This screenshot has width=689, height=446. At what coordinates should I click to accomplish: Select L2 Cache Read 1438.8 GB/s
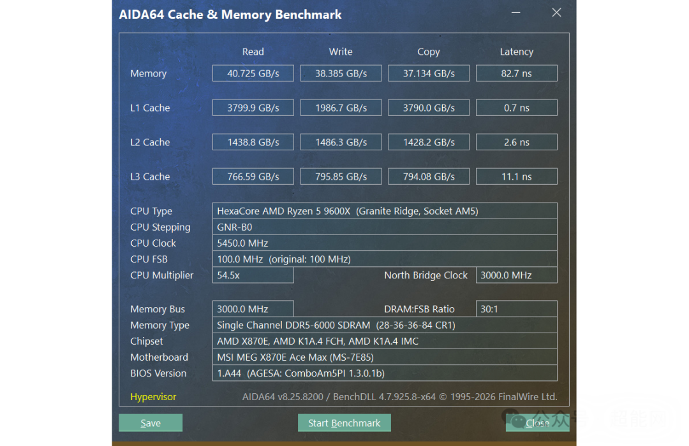[253, 142]
